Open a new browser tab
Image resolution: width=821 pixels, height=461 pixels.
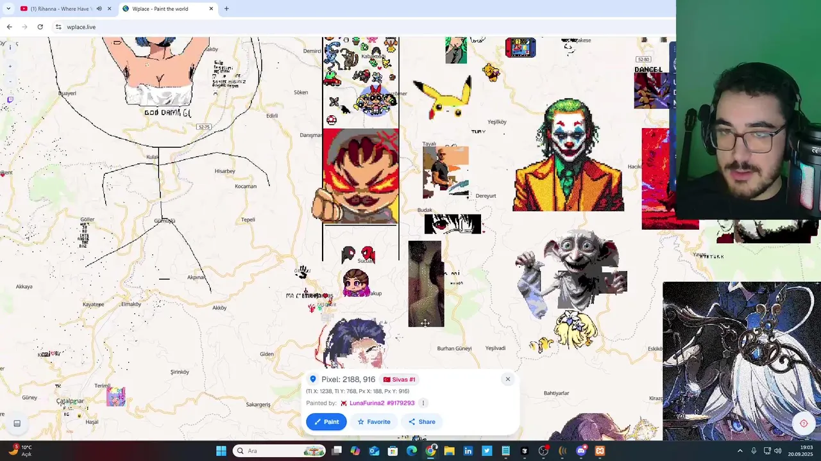click(x=226, y=9)
